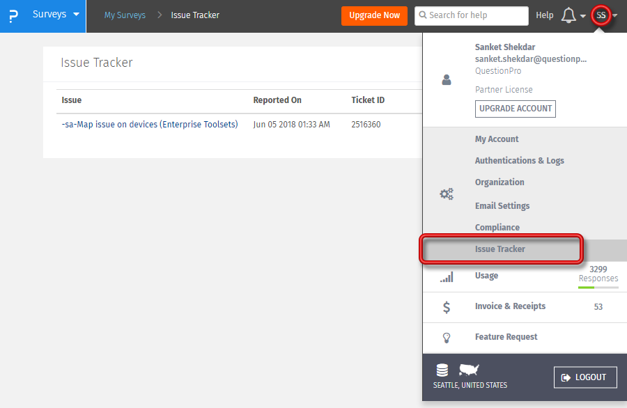Viewport: 627px width, 408px height.
Task: Click the lightbulb Feature Request icon
Action: (447, 338)
